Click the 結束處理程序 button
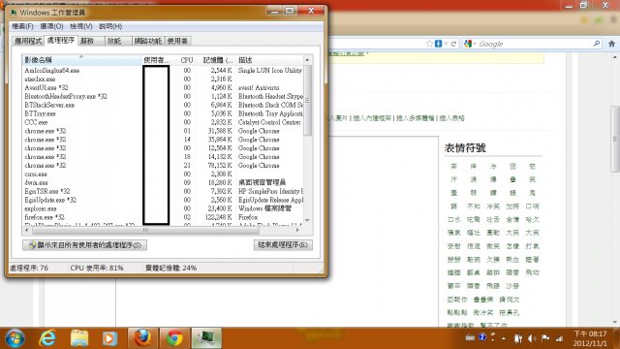Image resolution: width=620 pixels, height=349 pixels. click(x=283, y=245)
